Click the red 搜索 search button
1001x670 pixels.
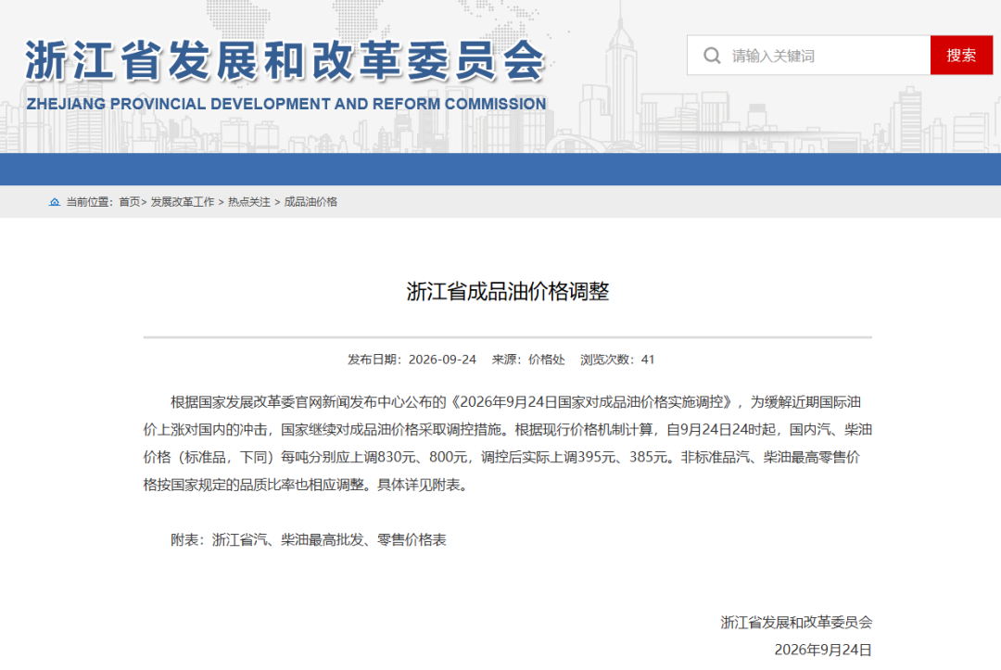[961, 56]
